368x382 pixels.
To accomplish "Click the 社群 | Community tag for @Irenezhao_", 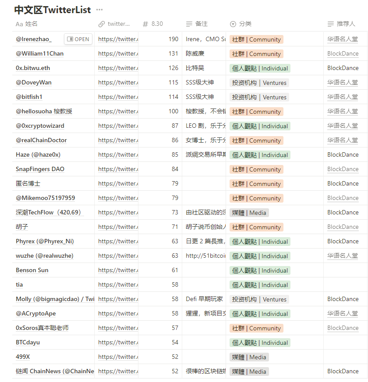I will [x=256, y=39].
